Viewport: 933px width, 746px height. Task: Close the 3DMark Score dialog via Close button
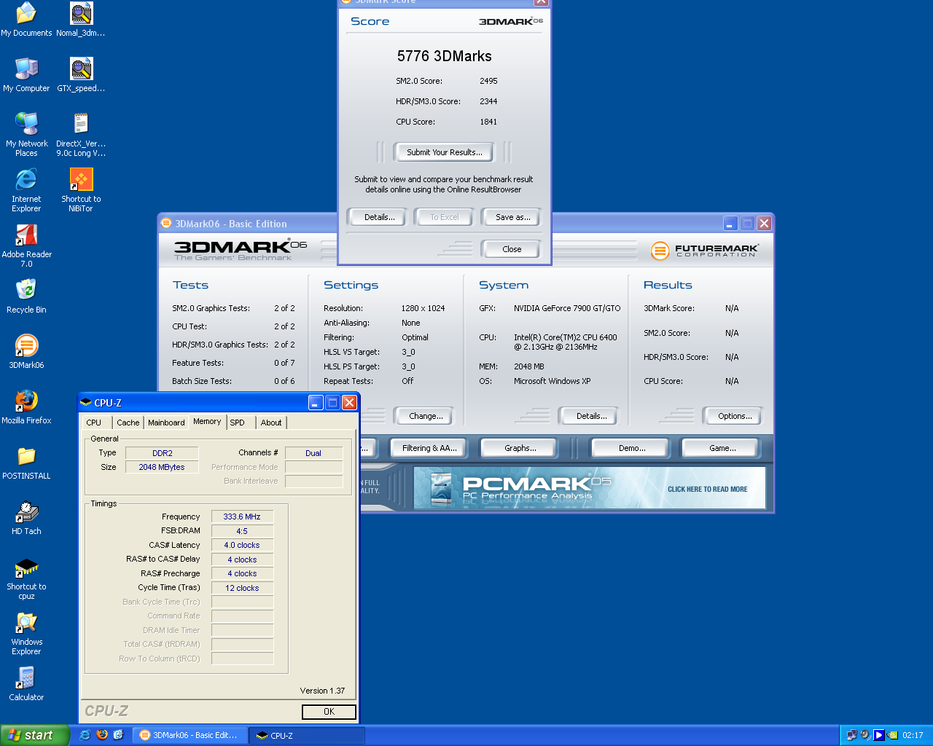point(512,249)
